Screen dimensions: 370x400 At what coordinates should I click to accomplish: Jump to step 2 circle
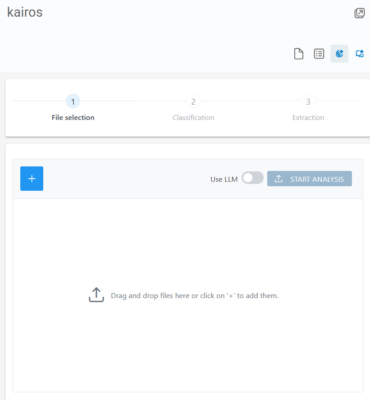[x=193, y=101]
